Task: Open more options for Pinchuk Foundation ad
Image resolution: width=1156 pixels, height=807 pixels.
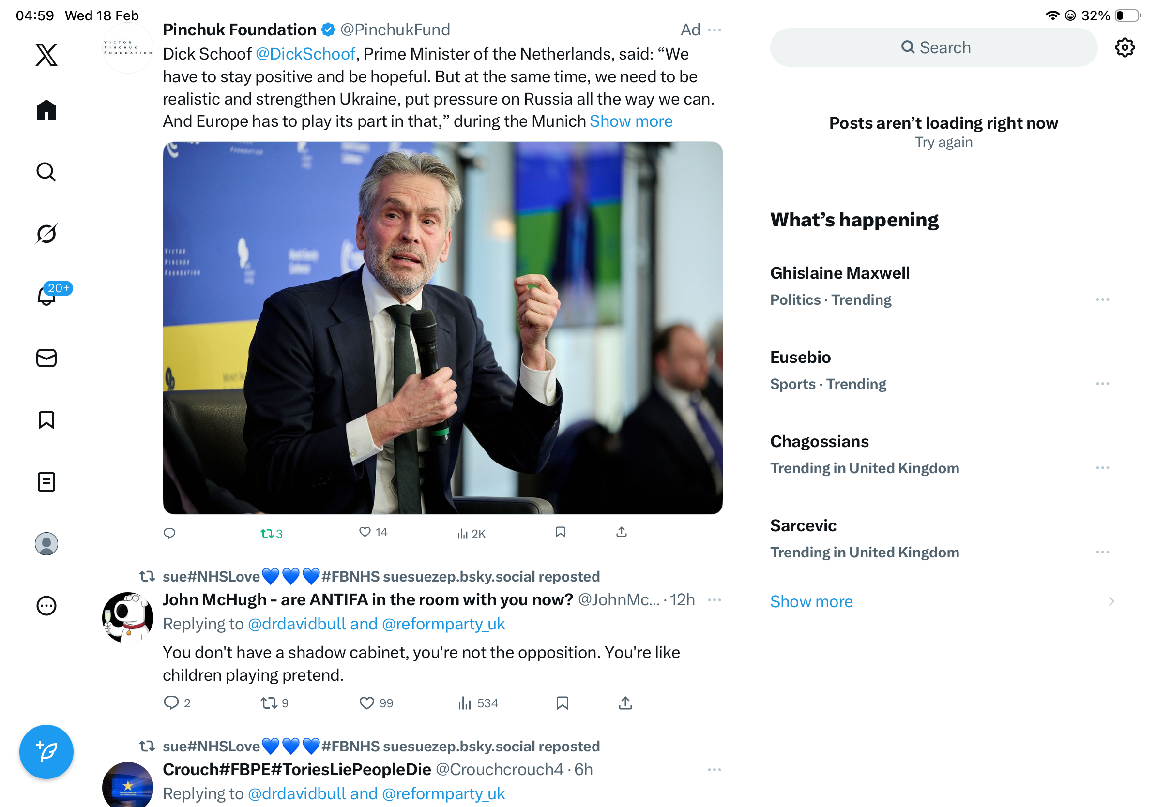Action: pyautogui.click(x=714, y=30)
